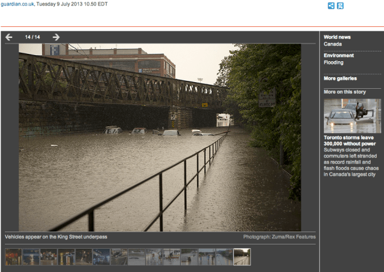Screen dimensions: 384x272
Task: Open the related Toronto storms story image
Action: coord(352,116)
